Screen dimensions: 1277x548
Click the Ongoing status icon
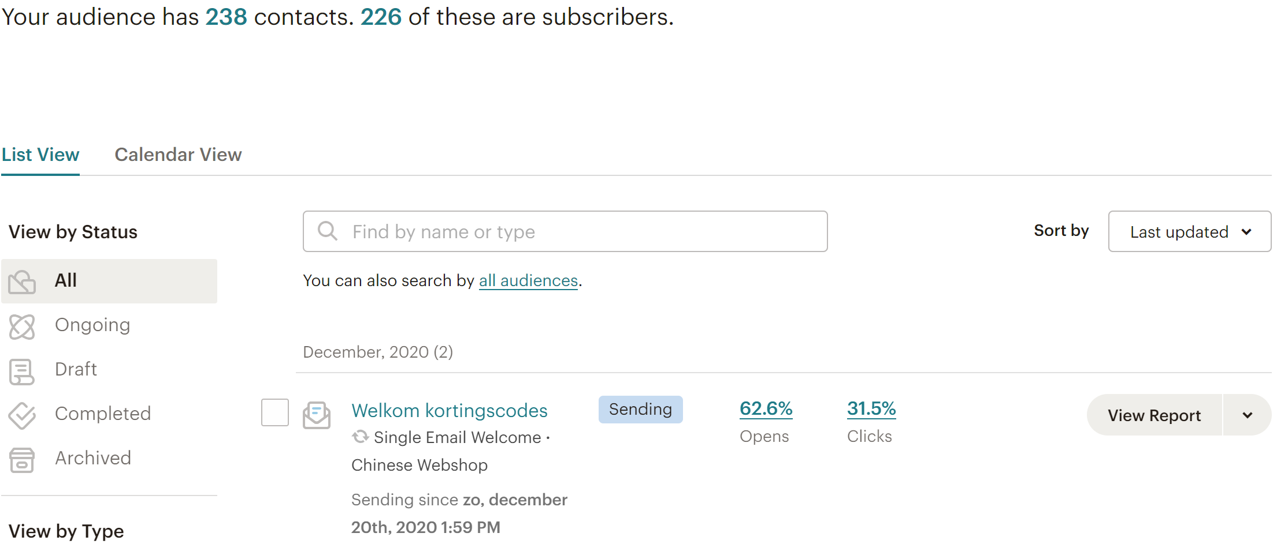pyautogui.click(x=22, y=326)
